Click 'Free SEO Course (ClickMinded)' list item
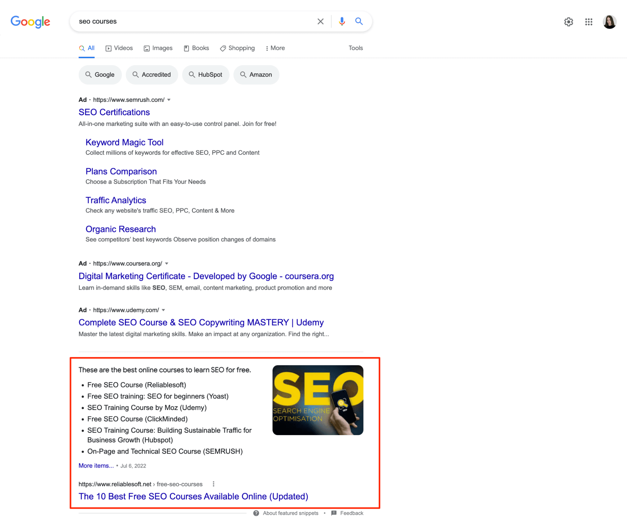The image size is (627, 522). 137,419
